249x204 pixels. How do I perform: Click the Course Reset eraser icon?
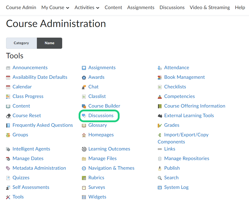[8, 116]
